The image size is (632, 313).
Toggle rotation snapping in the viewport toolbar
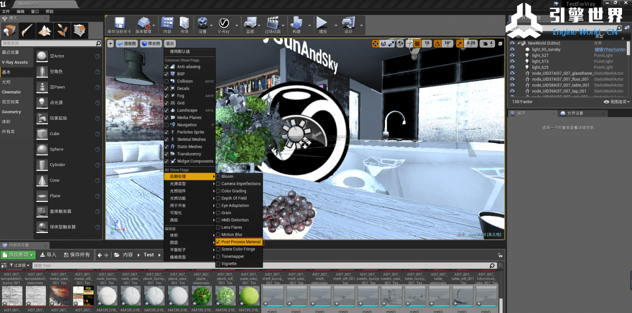[x=436, y=43]
